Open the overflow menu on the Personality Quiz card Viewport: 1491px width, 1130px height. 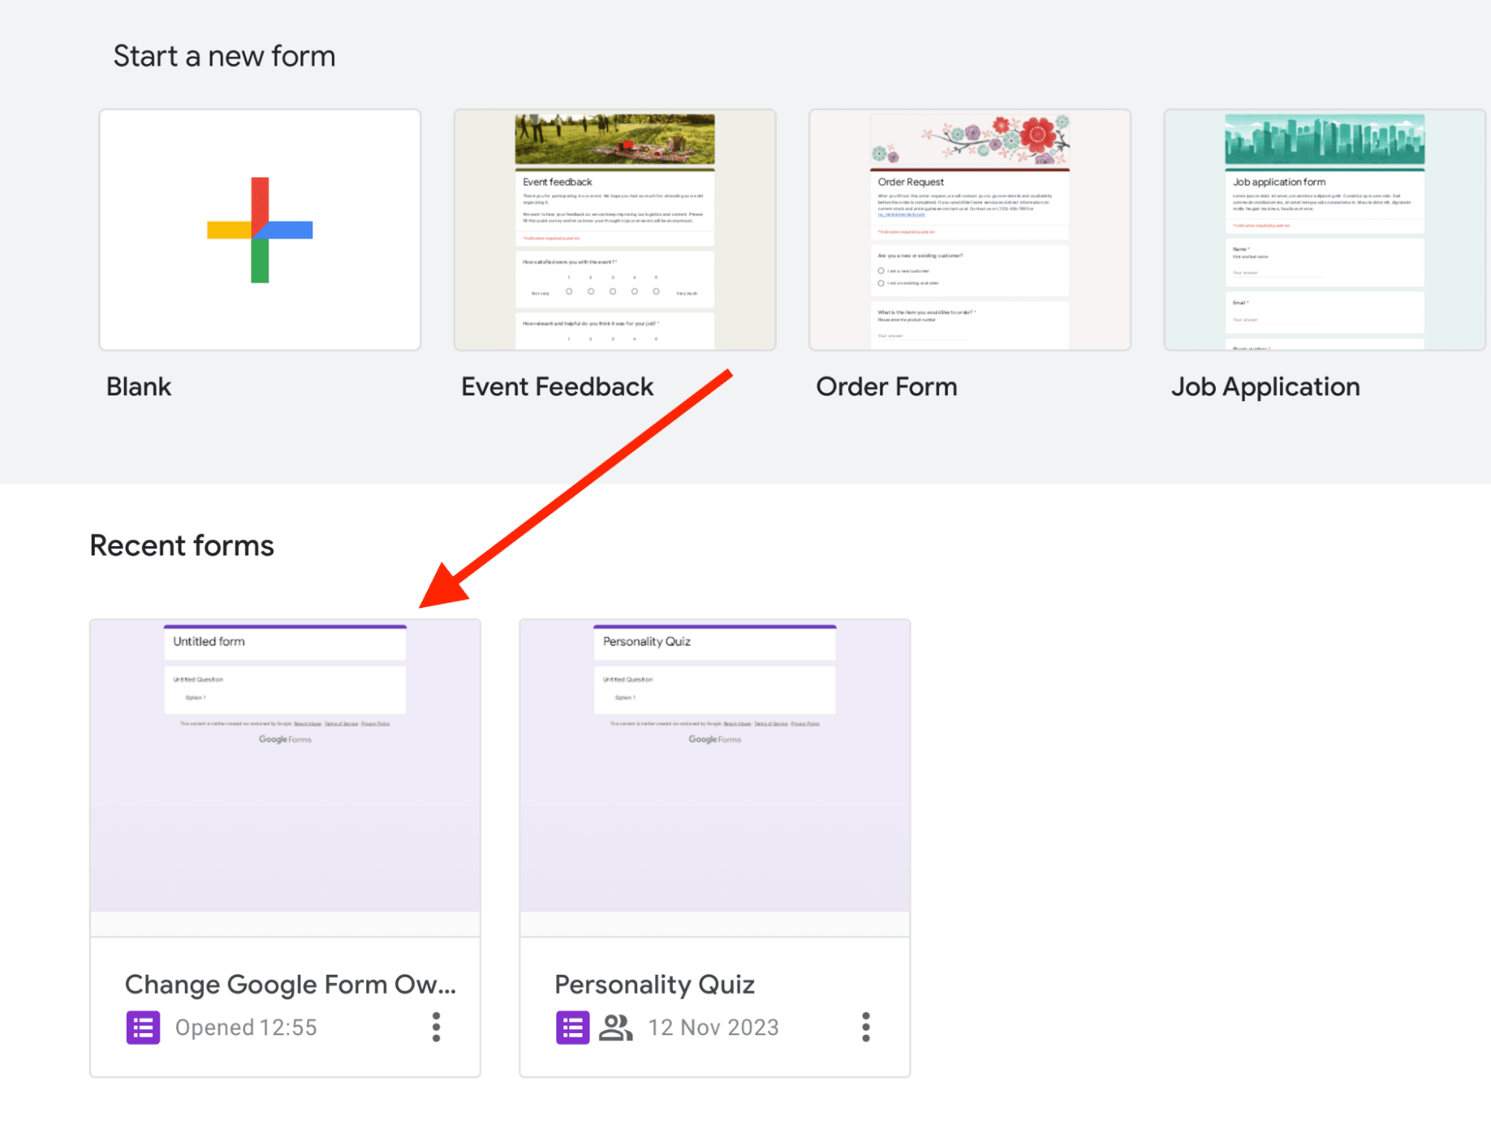point(865,1027)
